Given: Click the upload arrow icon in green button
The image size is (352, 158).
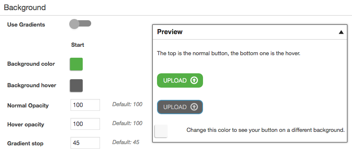Looking at the screenshot, I should [x=194, y=80].
